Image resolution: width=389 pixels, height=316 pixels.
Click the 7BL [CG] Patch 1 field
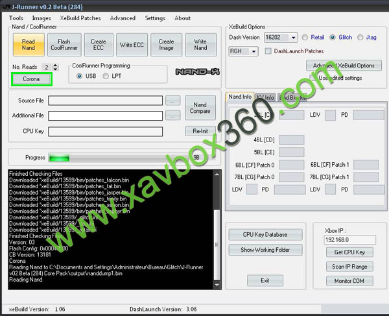click(x=366, y=177)
